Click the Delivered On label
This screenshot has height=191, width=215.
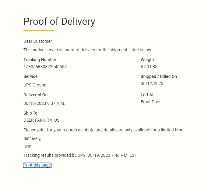(35, 95)
